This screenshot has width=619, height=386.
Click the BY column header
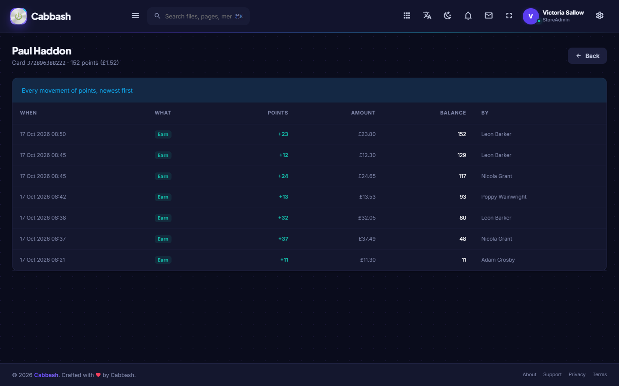(x=485, y=113)
